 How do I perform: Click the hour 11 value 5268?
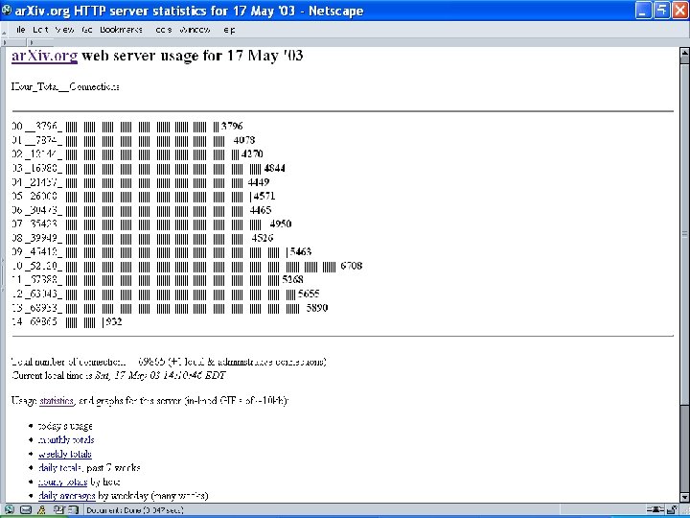(x=292, y=280)
